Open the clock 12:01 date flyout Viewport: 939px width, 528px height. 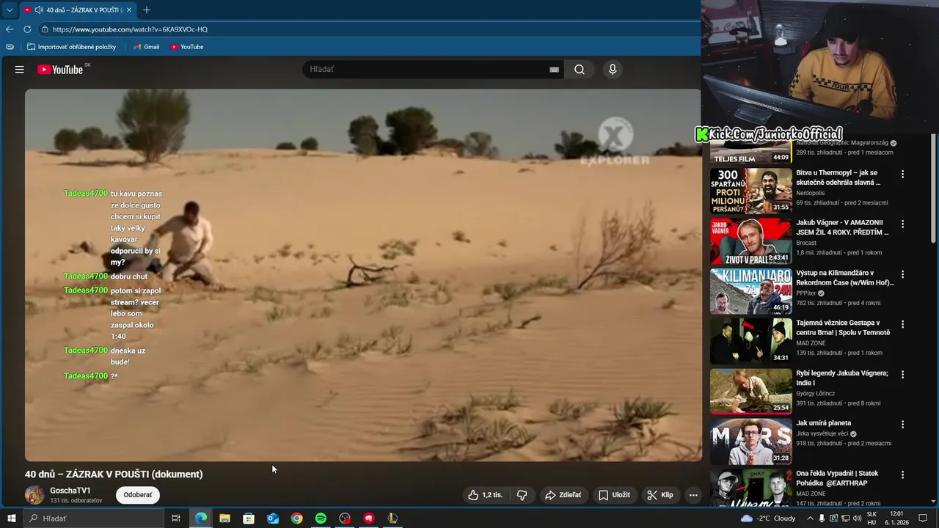tap(896, 518)
